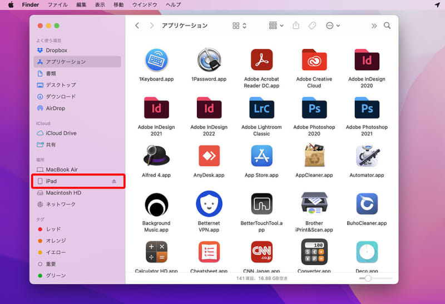This screenshot has width=445, height=304.
Task: Select the AppCleaner.app icon
Action: pyautogui.click(x=314, y=156)
